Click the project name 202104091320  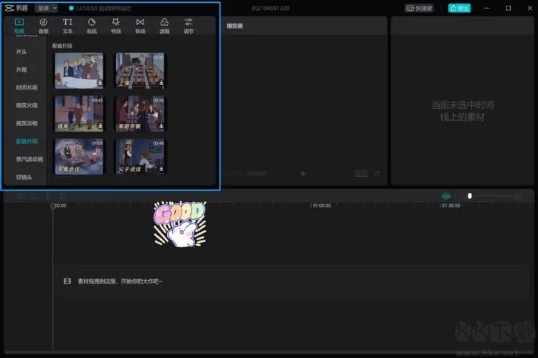[x=270, y=8]
